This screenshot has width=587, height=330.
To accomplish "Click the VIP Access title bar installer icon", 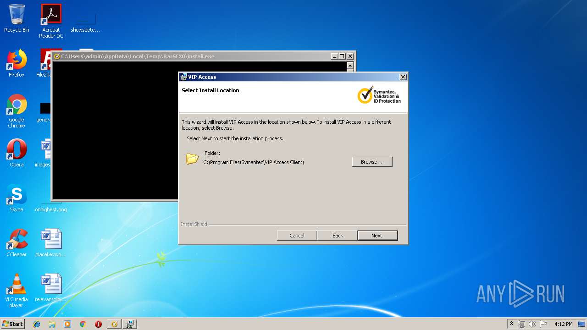I will tap(183, 77).
